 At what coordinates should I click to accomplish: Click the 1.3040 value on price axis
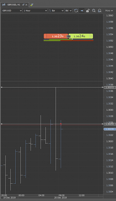pos(110,78)
